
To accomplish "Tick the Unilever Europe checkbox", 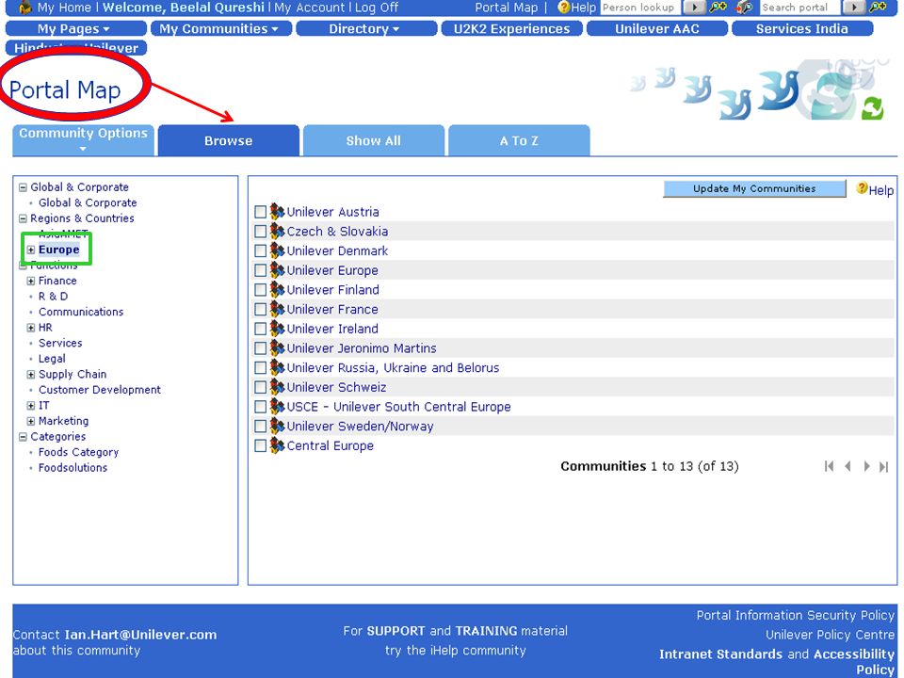I will coord(260,270).
